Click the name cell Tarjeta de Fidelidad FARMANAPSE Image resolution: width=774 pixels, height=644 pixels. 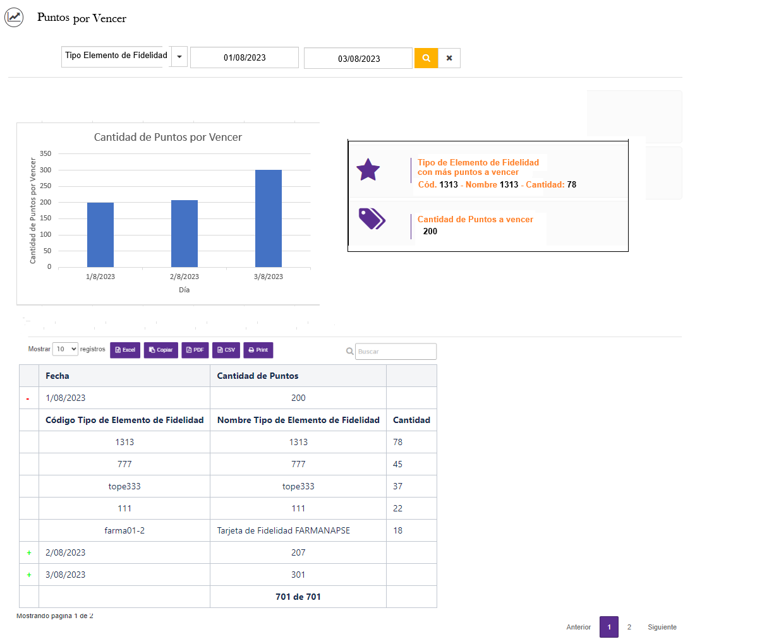click(298, 530)
